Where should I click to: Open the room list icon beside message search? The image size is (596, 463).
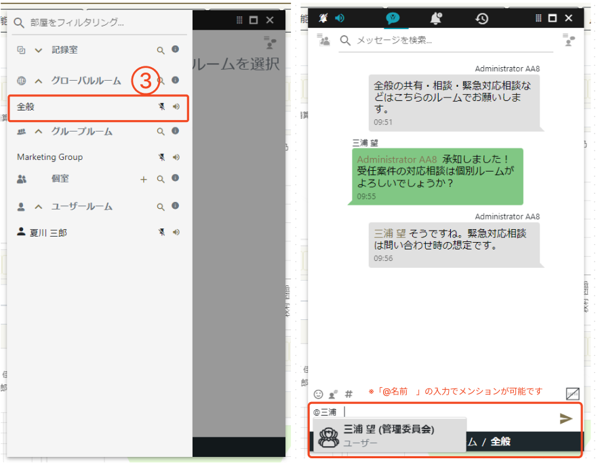[325, 41]
